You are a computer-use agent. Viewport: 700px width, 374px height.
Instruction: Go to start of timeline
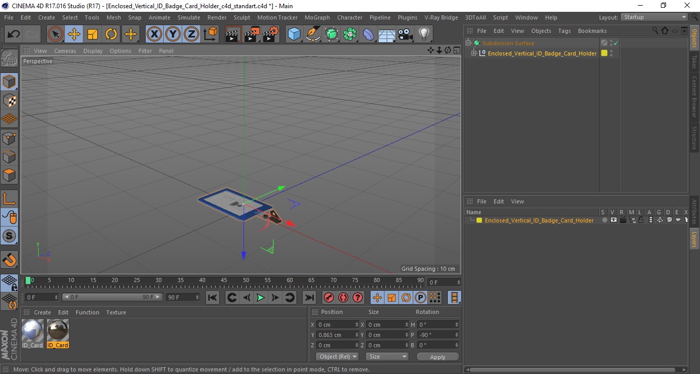[x=213, y=297]
